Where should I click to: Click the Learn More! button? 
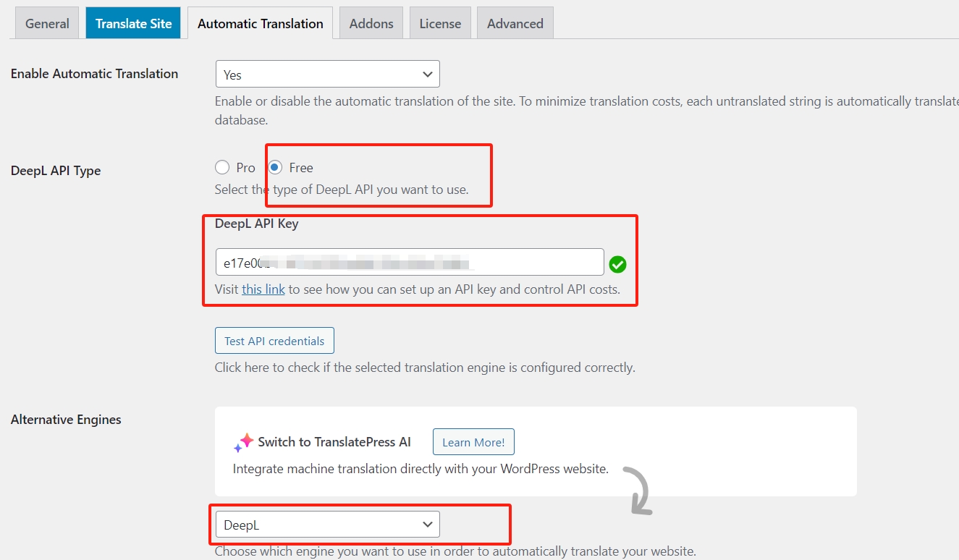tap(473, 442)
